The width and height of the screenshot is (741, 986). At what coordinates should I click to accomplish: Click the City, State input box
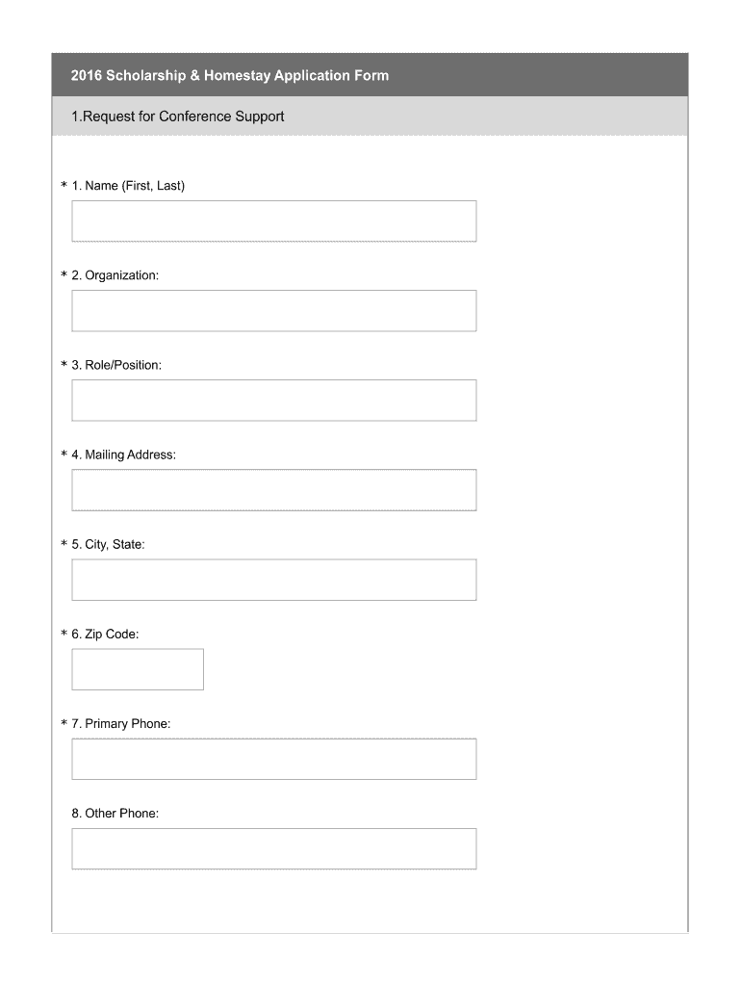273,580
